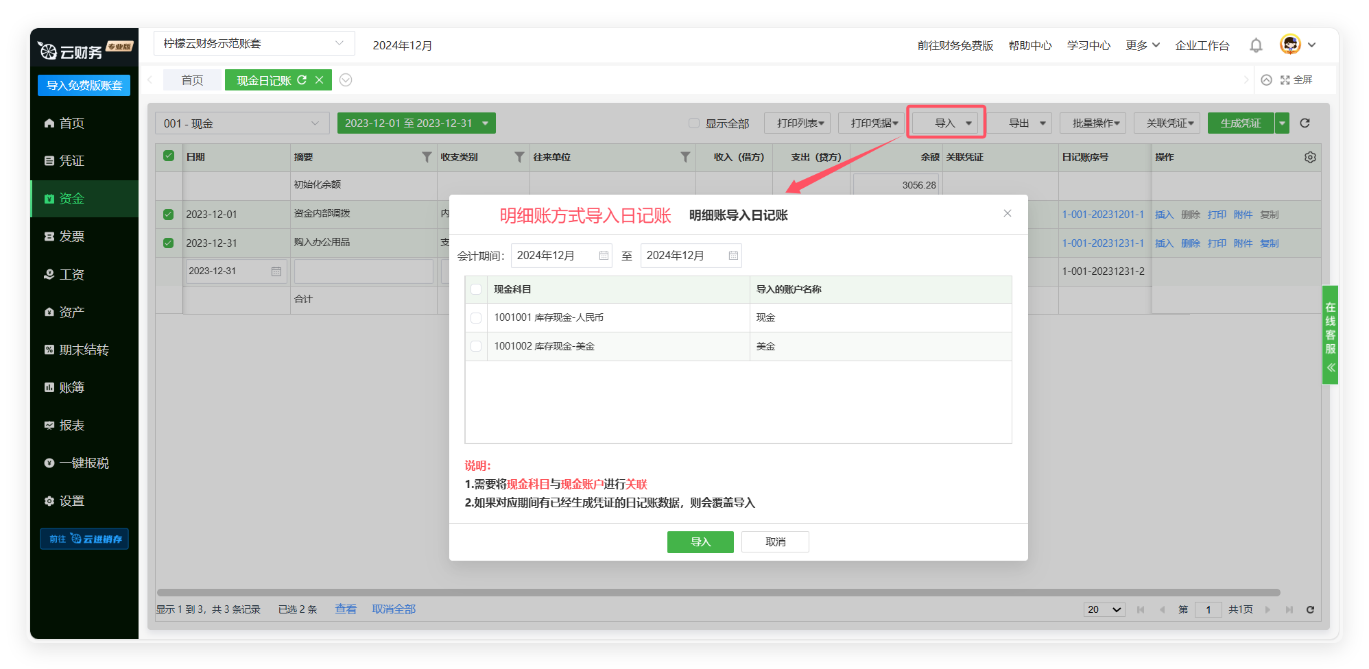Click the 取消 button in dialog

tap(775, 542)
